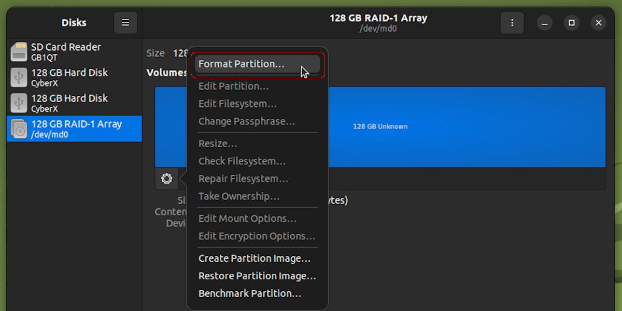Select the 128 GB RAID-1 Array /dev/md0
Image resolution: width=622 pixels, height=311 pixels.
(73, 128)
